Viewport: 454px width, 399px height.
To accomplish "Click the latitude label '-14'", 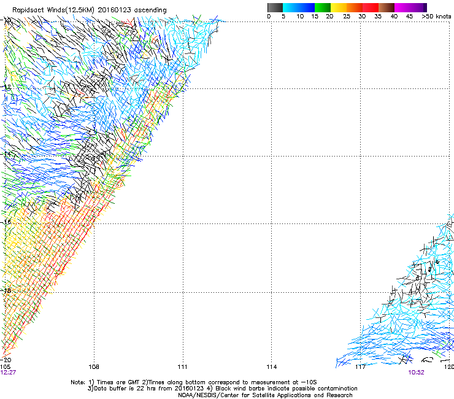I will click(6, 154).
